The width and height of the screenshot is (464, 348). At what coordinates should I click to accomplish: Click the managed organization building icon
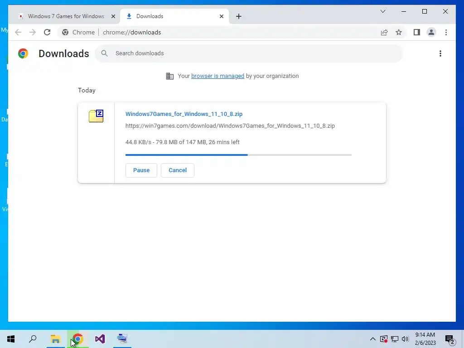tap(170, 76)
